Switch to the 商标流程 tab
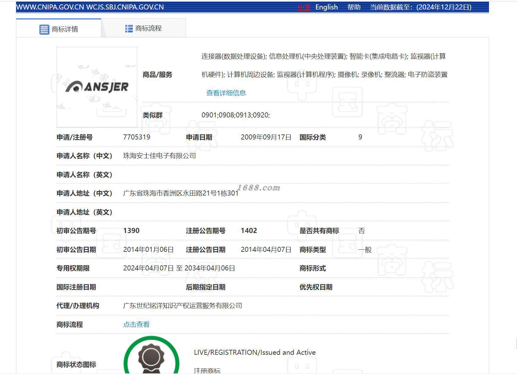The image size is (517, 374). [143, 28]
